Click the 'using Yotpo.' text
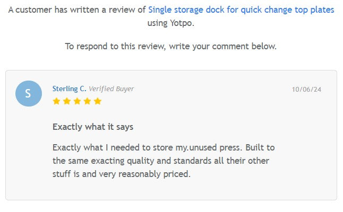The width and height of the screenshot is (343, 212). [x=171, y=23]
